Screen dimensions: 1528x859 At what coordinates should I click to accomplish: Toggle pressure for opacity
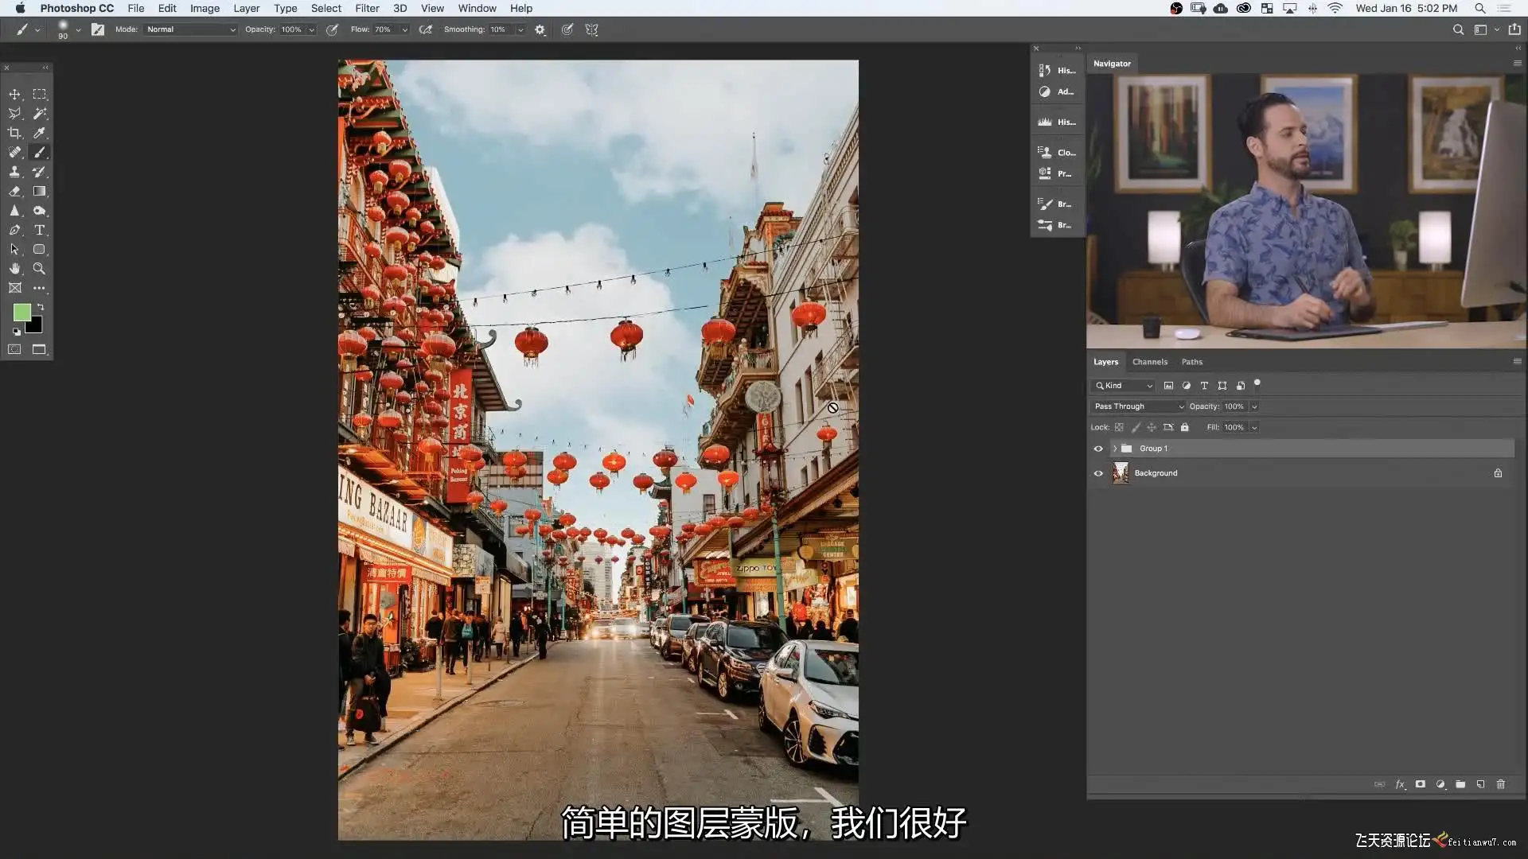coord(332,29)
